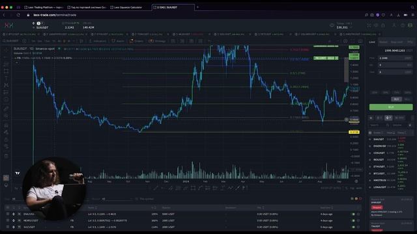Open Orders on the chart toolbar

136,41
